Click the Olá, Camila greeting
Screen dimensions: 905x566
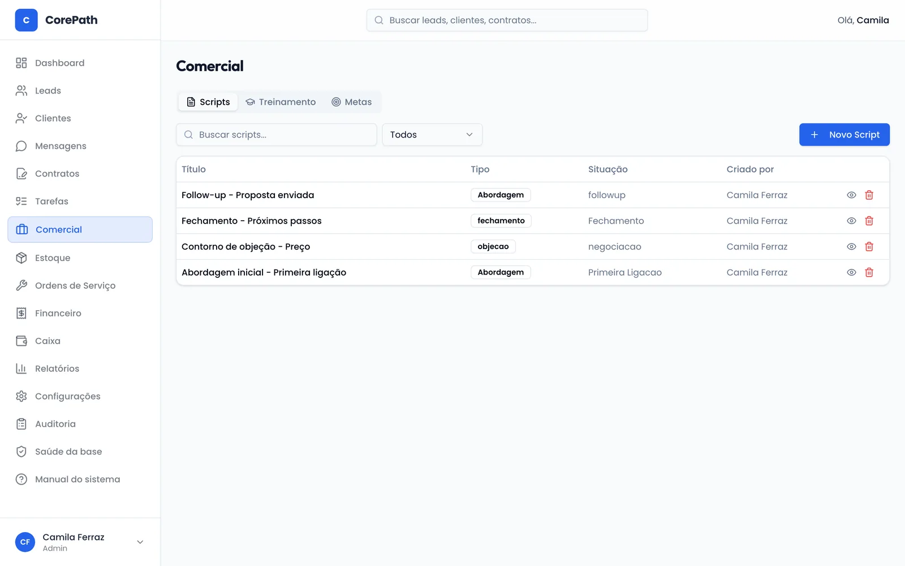tap(863, 20)
